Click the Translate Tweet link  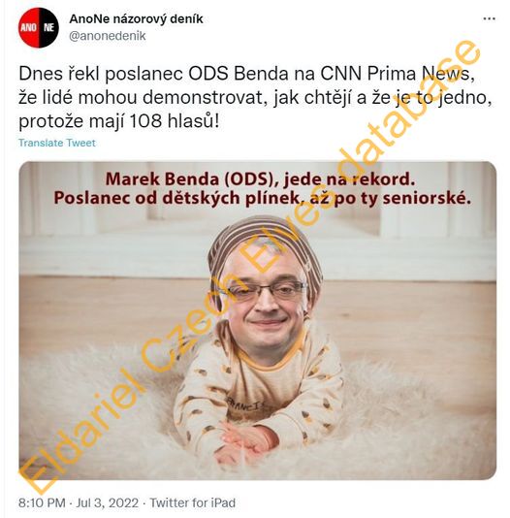coord(57,143)
